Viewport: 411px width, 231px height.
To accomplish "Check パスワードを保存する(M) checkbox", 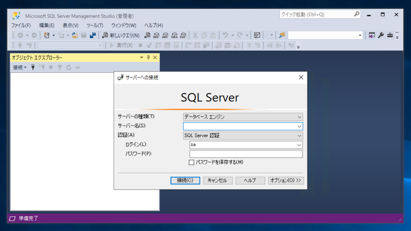I will coord(191,163).
